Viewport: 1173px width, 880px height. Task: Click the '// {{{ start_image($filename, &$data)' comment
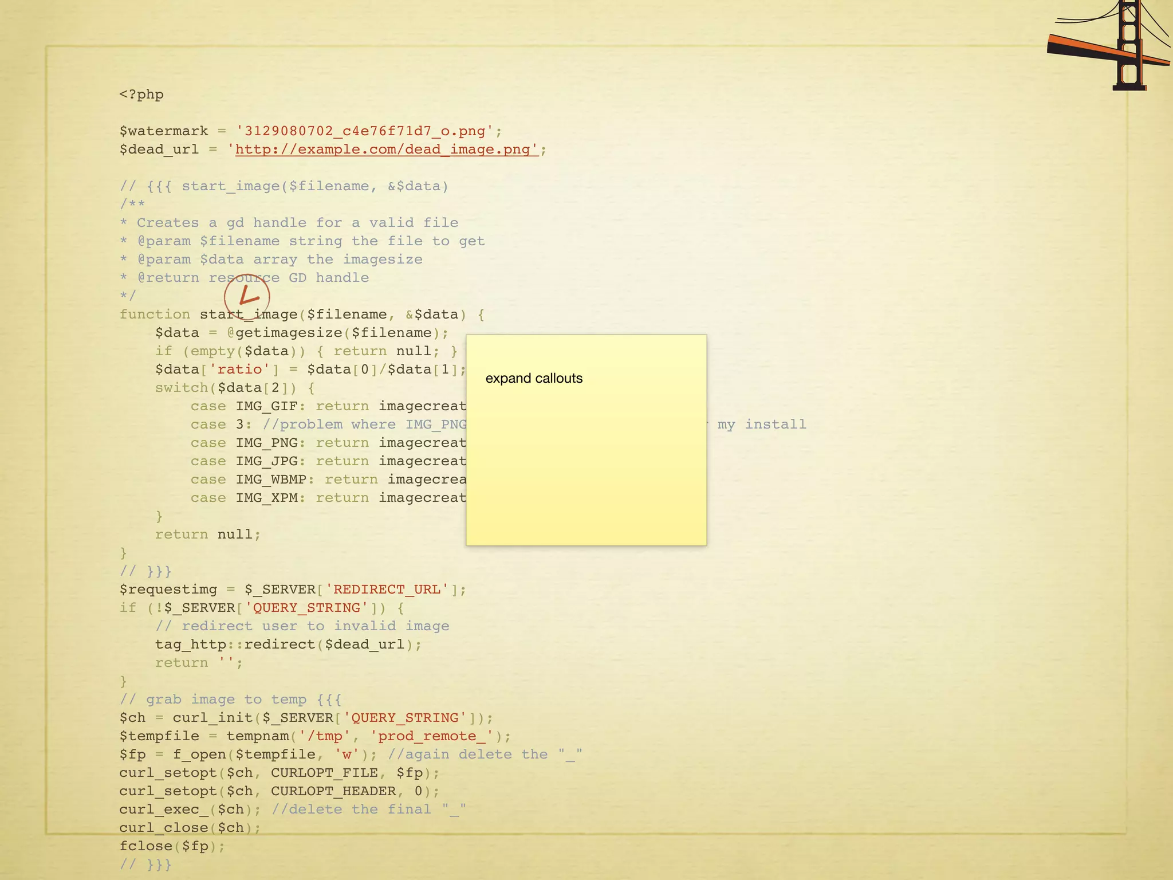coord(284,186)
